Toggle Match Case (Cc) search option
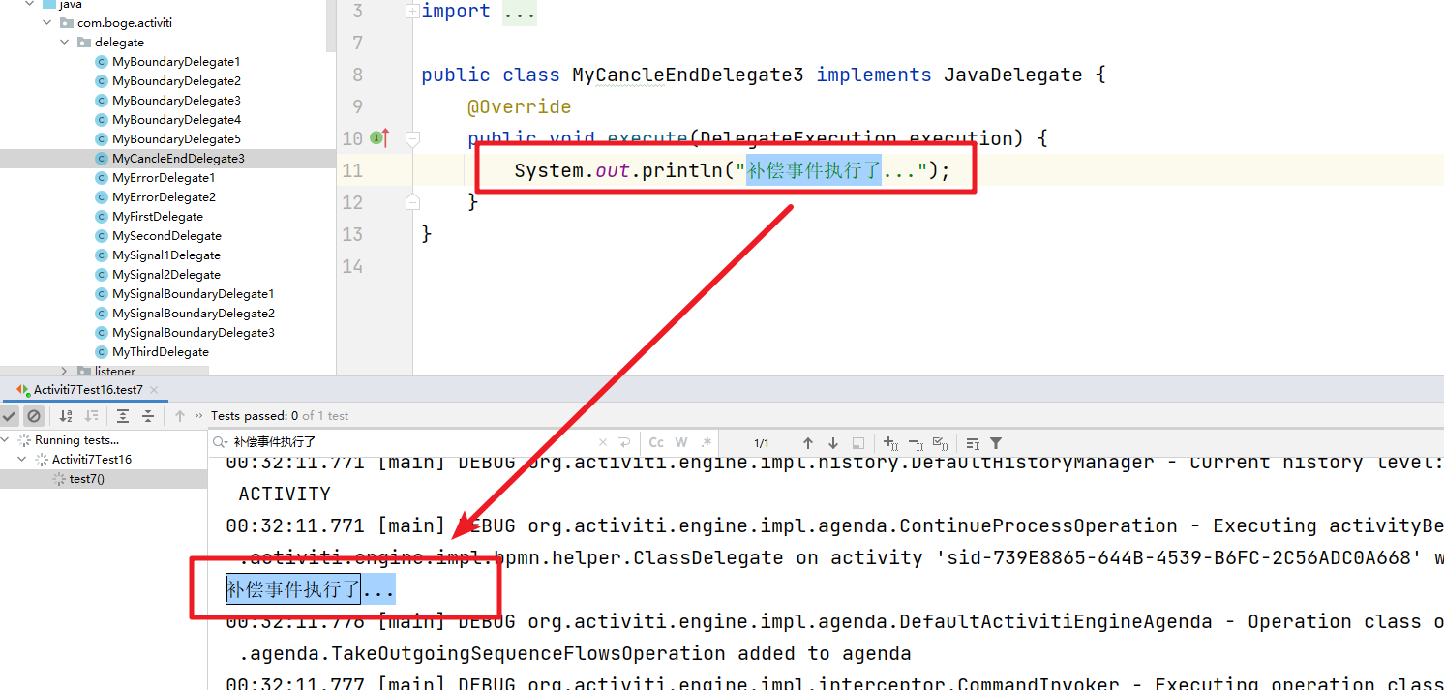Image resolution: width=1444 pixels, height=690 pixels. (656, 442)
